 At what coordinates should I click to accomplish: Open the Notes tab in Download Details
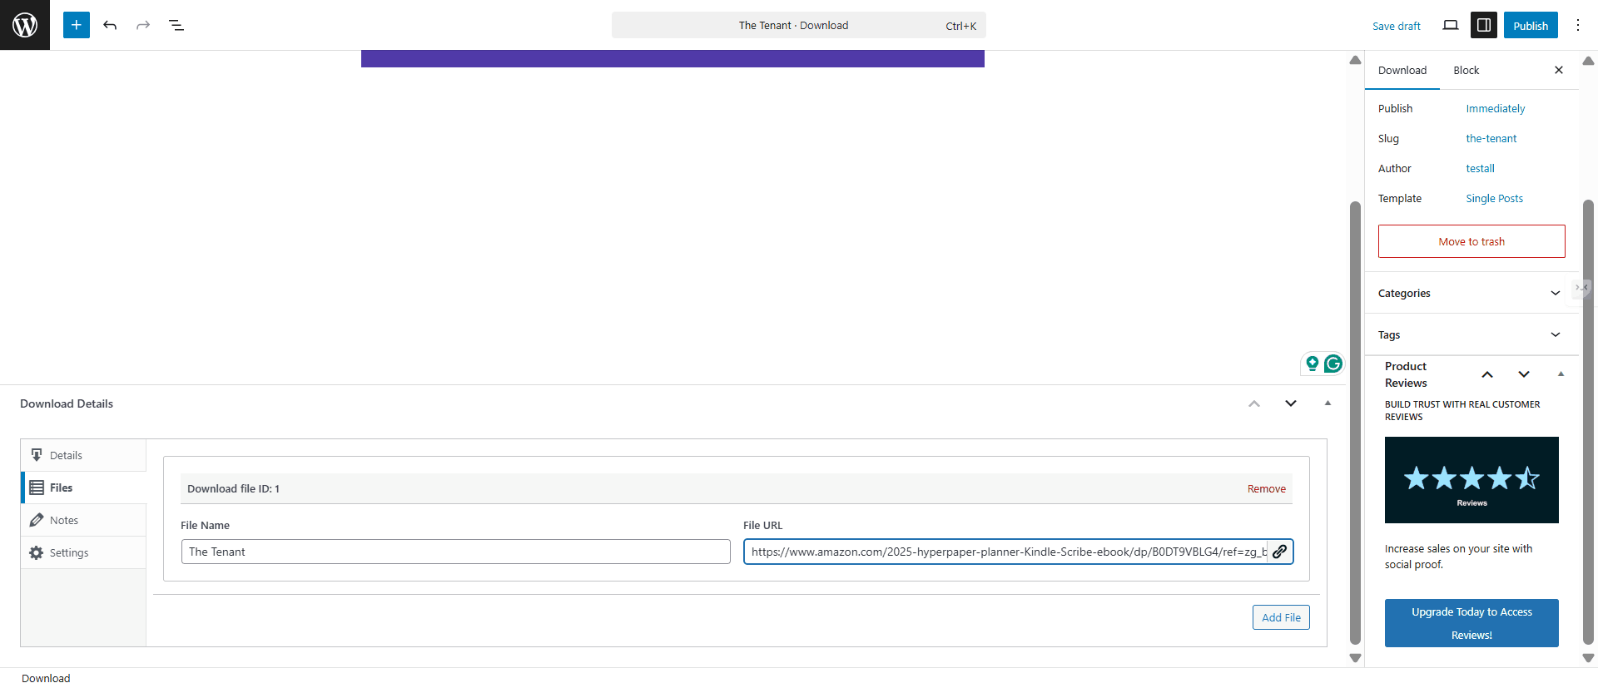click(83, 520)
